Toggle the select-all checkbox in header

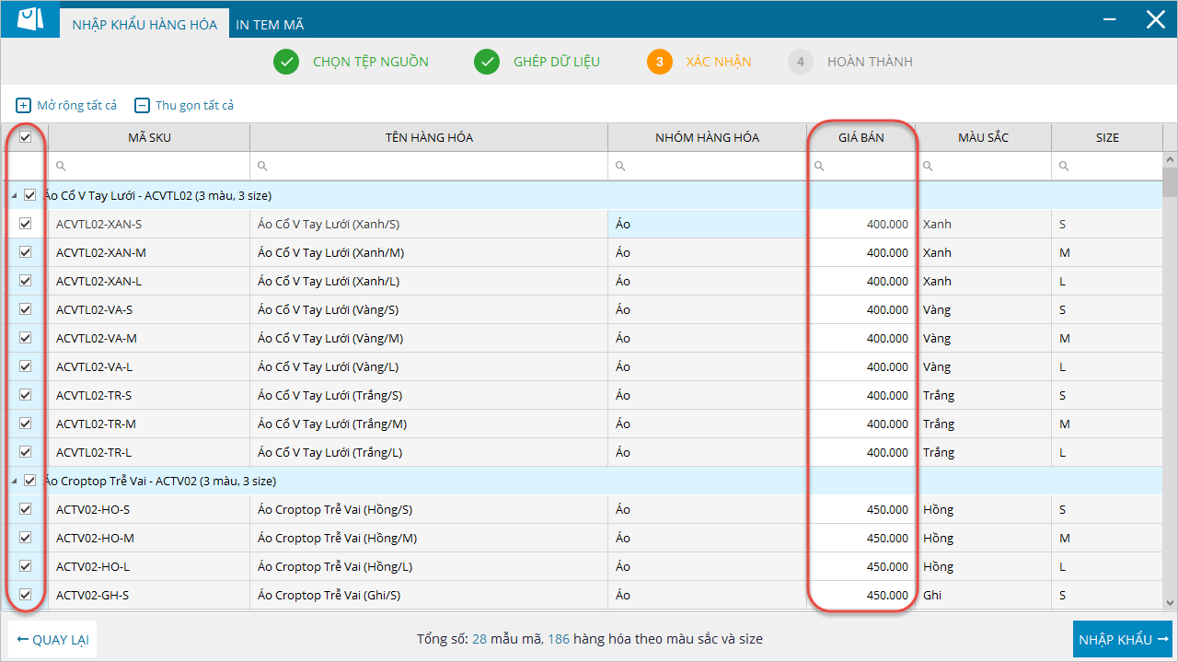point(26,137)
